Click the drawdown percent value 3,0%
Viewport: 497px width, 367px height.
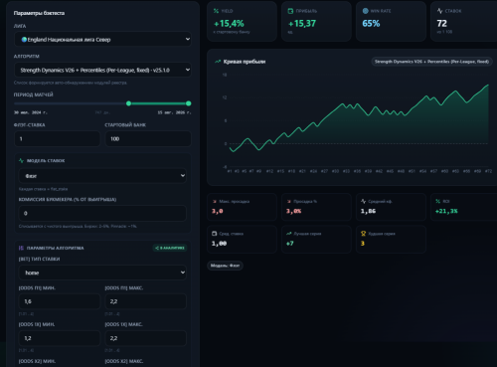click(294, 211)
